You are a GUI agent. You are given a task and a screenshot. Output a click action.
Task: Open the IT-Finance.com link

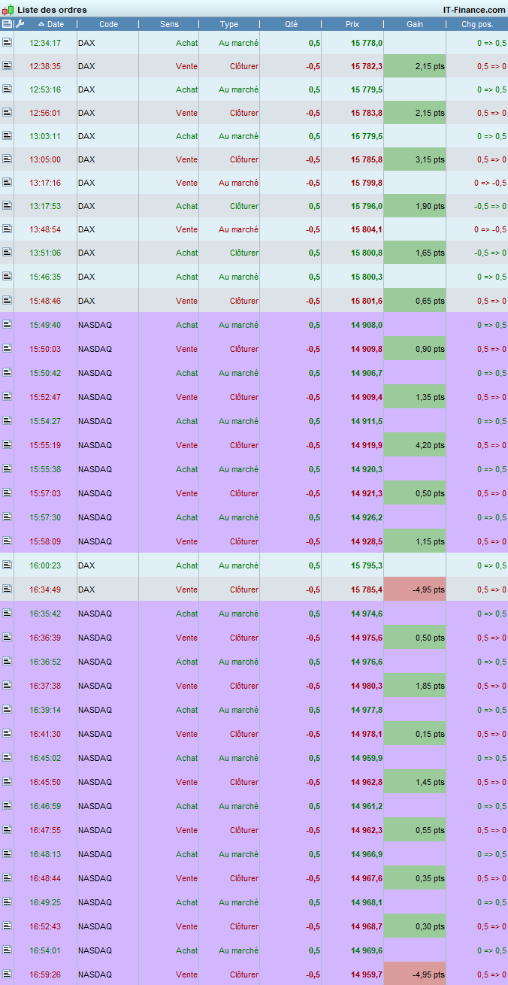point(474,10)
